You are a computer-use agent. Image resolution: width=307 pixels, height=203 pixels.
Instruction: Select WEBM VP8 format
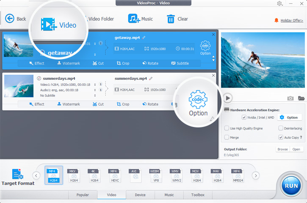click(x=156, y=175)
